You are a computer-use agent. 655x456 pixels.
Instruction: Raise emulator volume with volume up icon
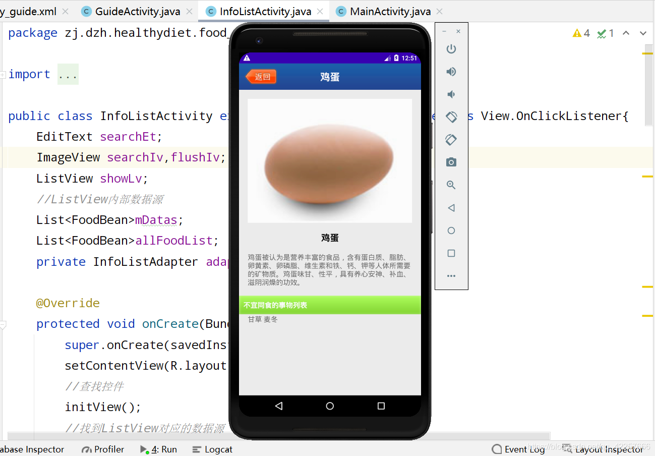451,72
